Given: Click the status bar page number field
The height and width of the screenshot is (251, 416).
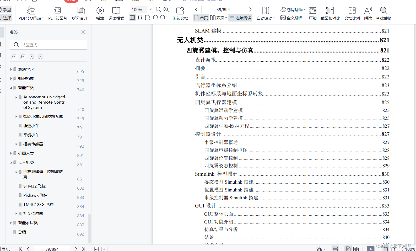Looking at the screenshot, I should 52,249.
